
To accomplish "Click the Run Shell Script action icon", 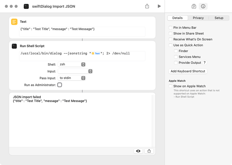I will 14,46.
